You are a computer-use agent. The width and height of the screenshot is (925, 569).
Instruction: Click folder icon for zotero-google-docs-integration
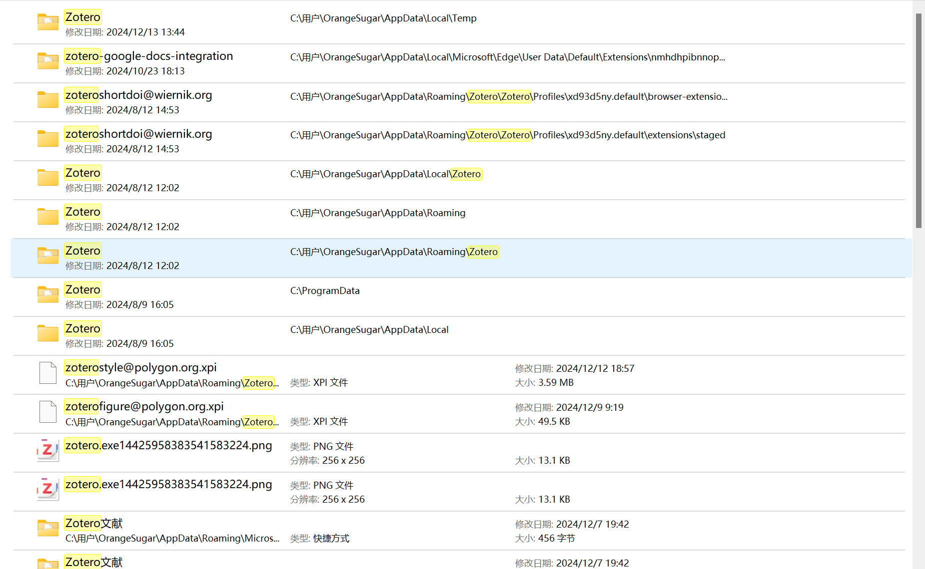(48, 61)
